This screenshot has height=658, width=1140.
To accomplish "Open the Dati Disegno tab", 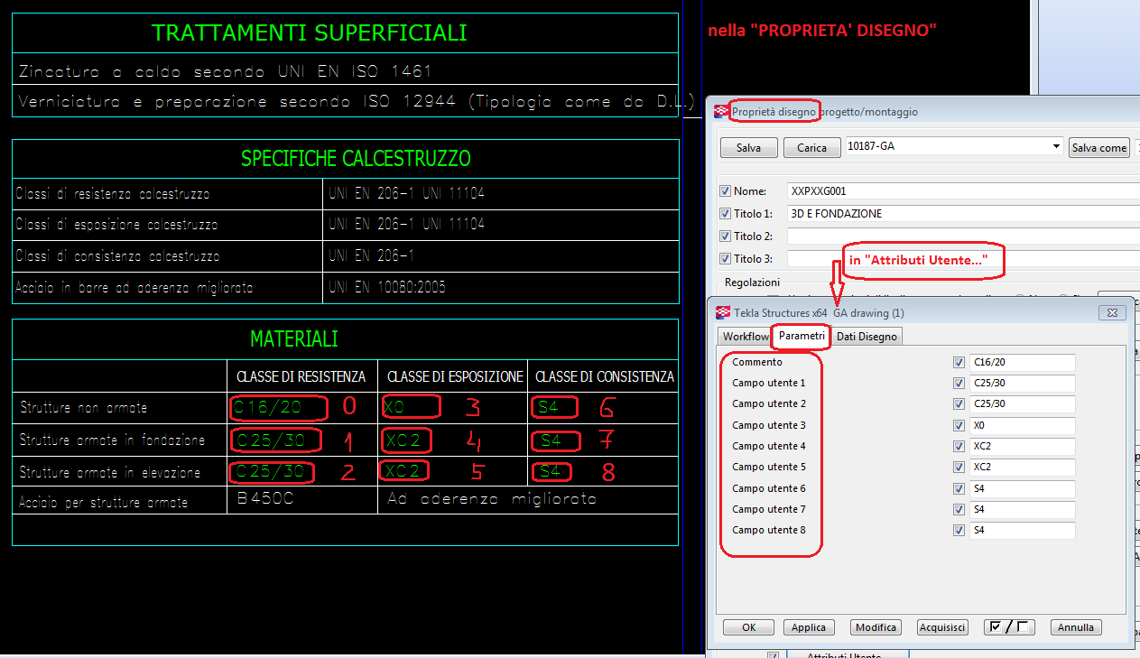I will pos(866,337).
